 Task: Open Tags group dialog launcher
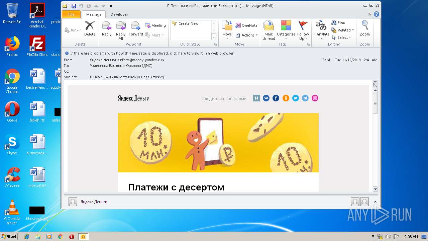pyautogui.click(x=308, y=44)
